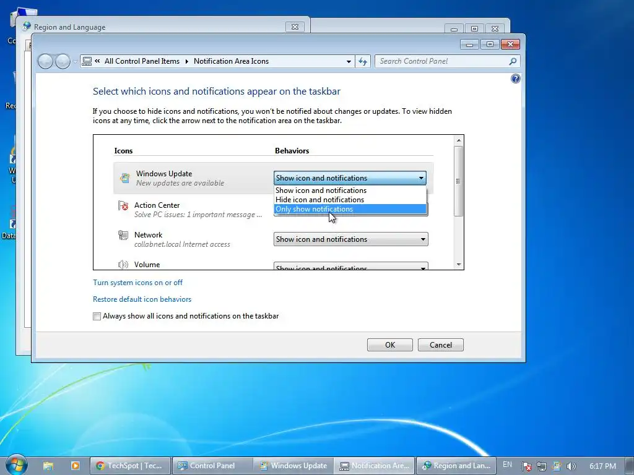Click Notification Area Icons breadcrumb

pos(232,61)
